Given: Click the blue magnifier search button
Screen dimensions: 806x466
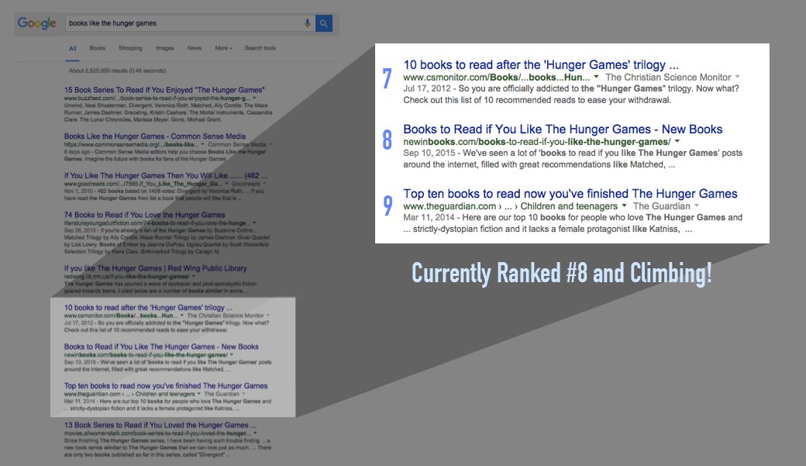Looking at the screenshot, I should [x=324, y=23].
